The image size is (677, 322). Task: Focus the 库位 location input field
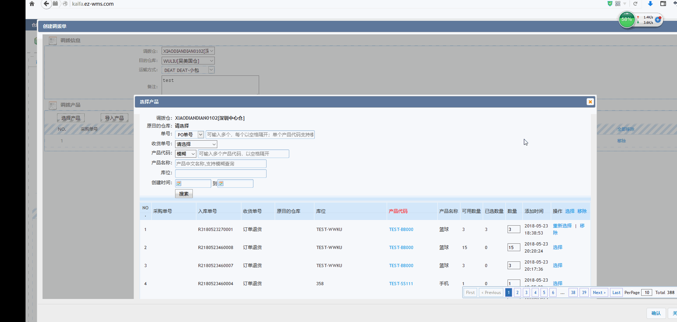pyautogui.click(x=220, y=174)
